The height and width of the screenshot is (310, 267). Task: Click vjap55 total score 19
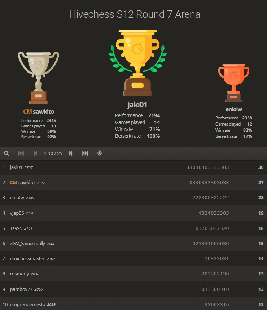tap(261, 213)
